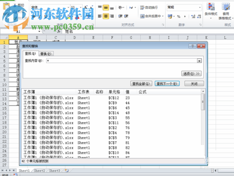Screen dimensions: 234x176
Task: Click the Options (选项) button
Action: point(191,74)
